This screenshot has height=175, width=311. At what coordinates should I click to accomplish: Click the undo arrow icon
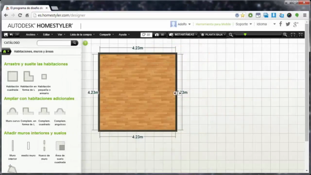click(x=11, y=35)
